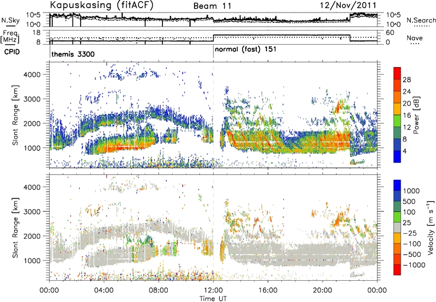The width and height of the screenshot is (436, 302).
Task: Click the 'Freq. [MHz]' label
Action: (10, 37)
